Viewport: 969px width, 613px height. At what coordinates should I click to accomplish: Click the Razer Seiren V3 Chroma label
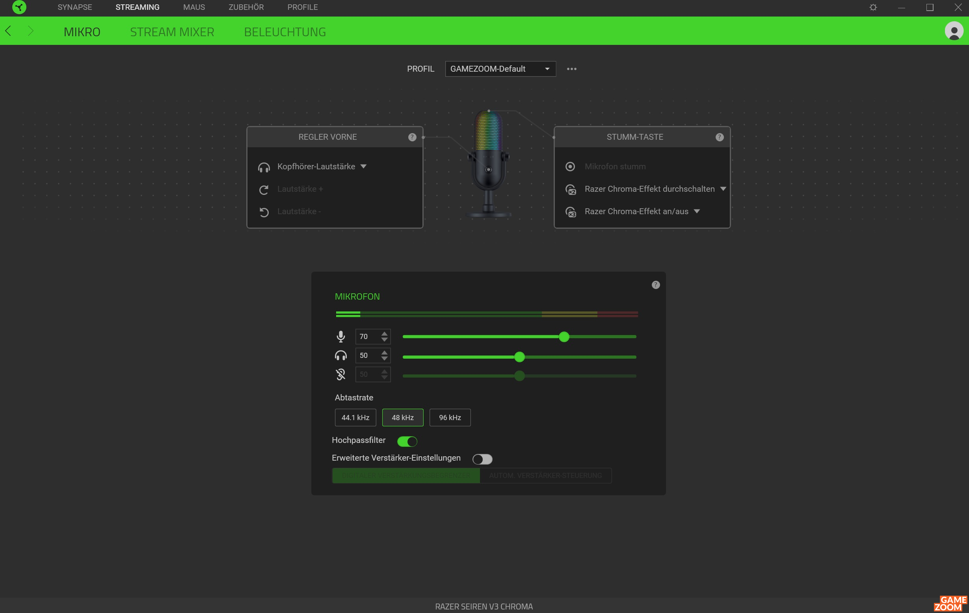pos(484,607)
